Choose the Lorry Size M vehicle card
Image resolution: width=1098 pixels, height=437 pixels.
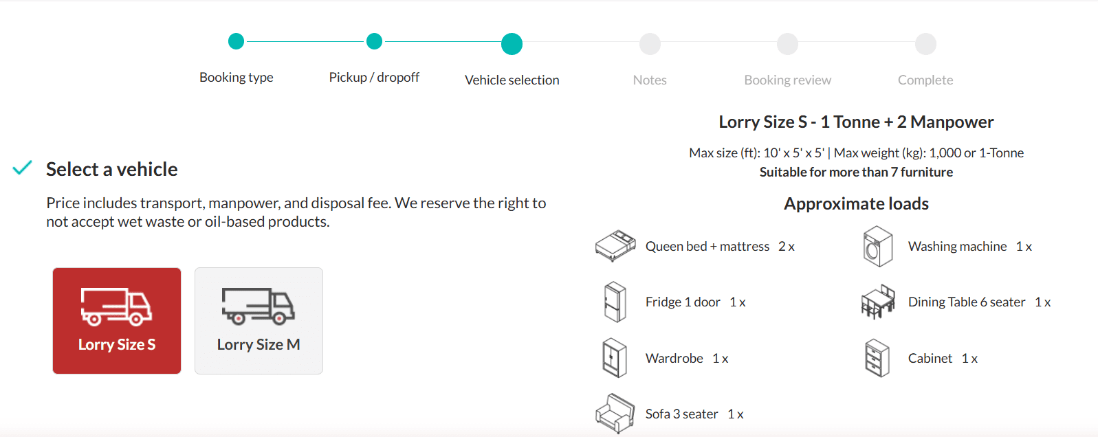[x=259, y=321]
